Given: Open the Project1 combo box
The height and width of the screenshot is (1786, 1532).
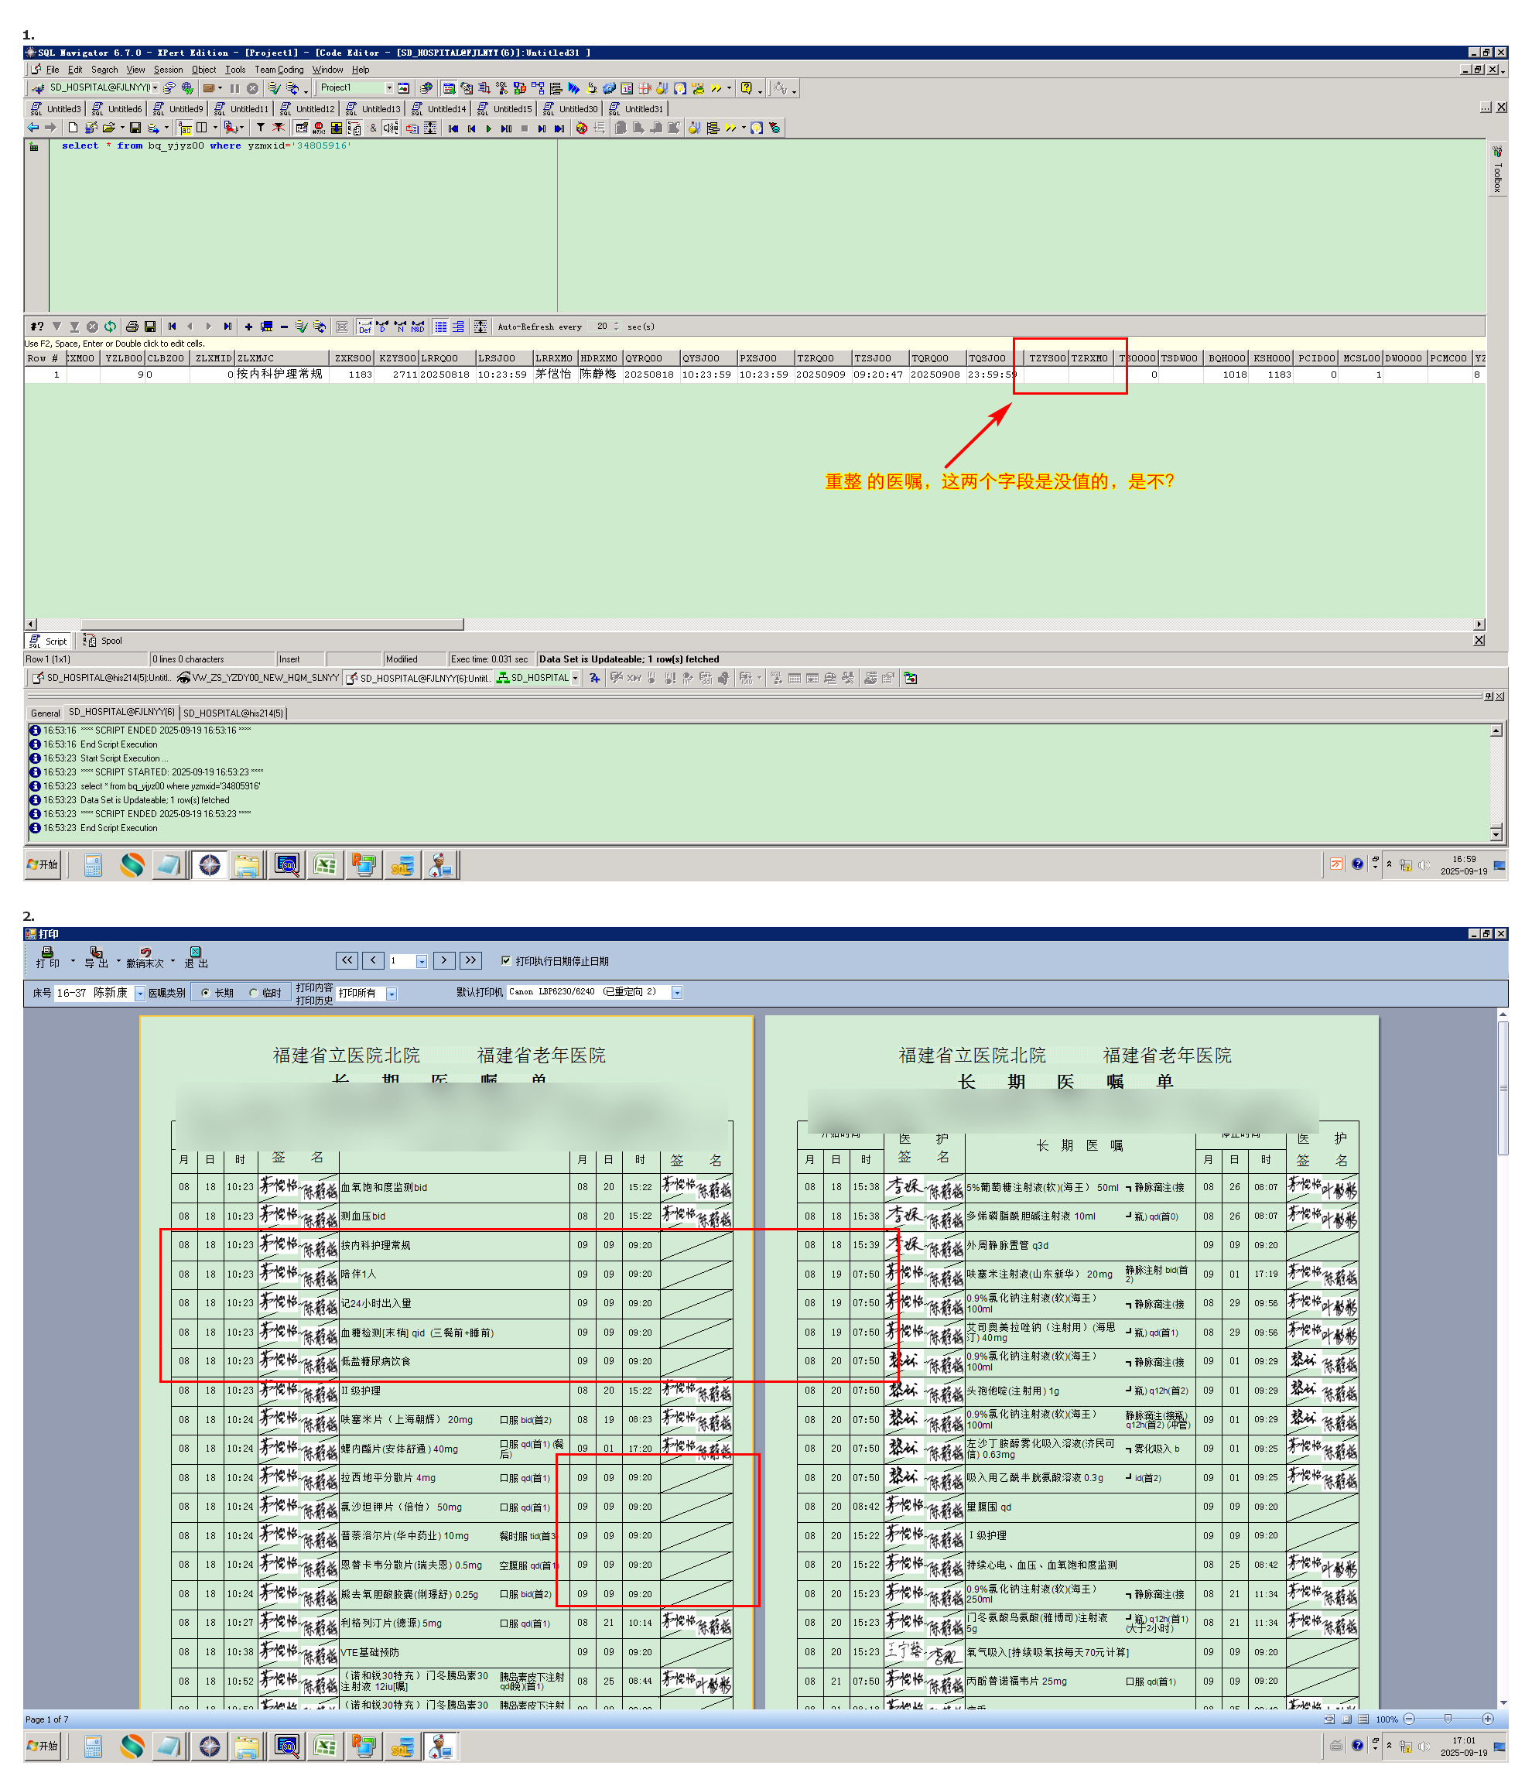Looking at the screenshot, I should (x=388, y=88).
